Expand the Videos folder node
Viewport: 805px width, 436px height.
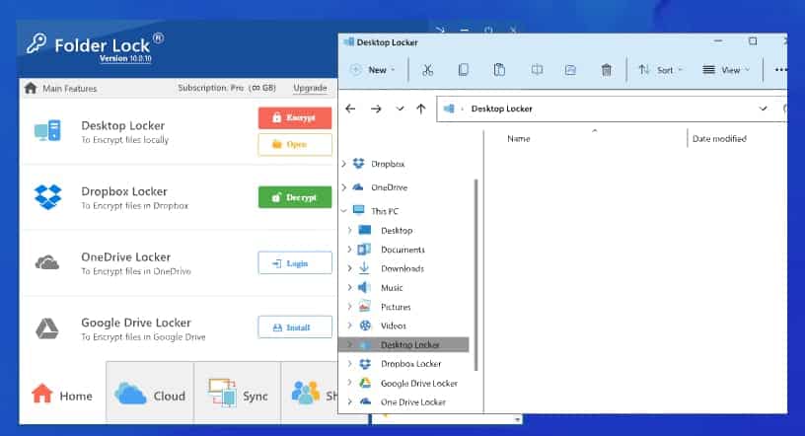pos(350,326)
